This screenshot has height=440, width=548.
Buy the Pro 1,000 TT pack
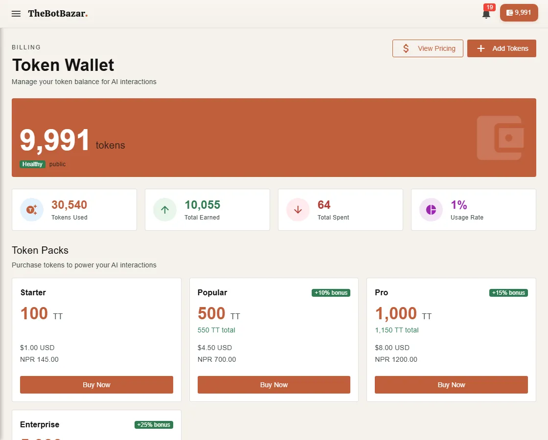click(451, 384)
